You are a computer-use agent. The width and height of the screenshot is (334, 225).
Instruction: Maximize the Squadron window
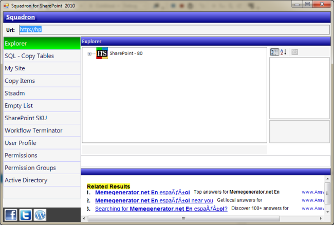tap(307, 4)
